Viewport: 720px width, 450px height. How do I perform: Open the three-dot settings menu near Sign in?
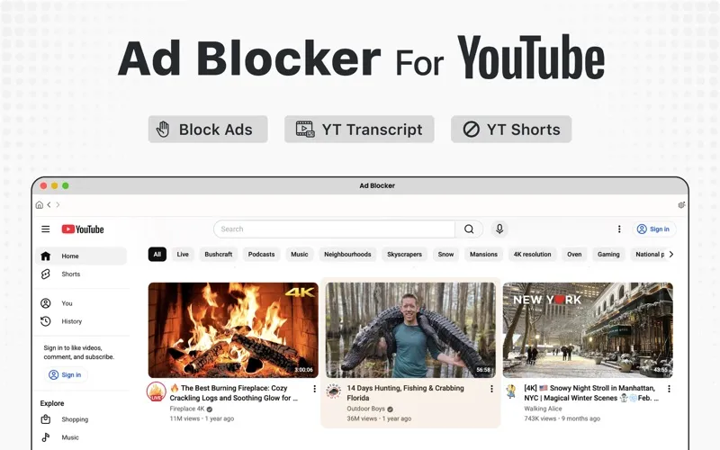[619, 229]
